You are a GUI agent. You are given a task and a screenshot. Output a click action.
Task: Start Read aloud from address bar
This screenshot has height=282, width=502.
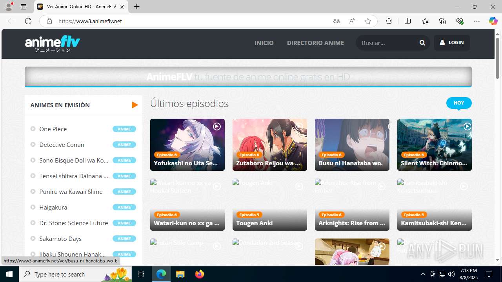[352, 21]
